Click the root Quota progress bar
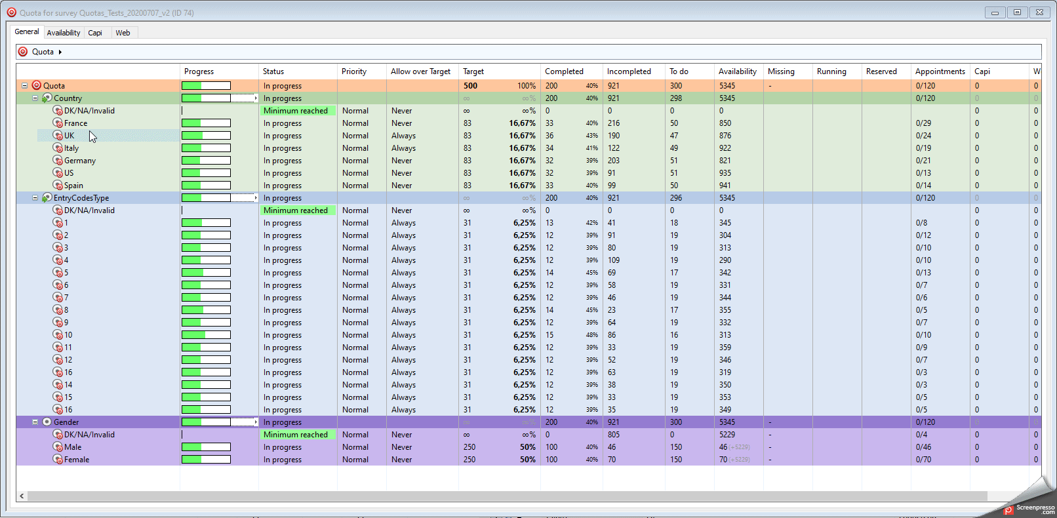This screenshot has height=518, width=1057. pyautogui.click(x=206, y=85)
